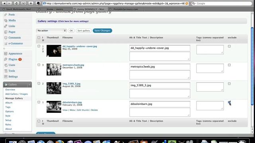255x143 pixels.
Task: Select row checkbox for dd_happily-undone-cover.jpg
Action: coord(39,46)
